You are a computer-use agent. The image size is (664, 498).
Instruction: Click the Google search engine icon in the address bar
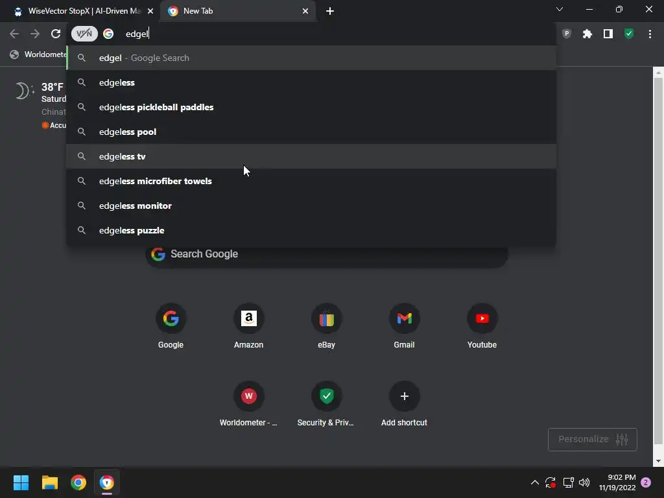click(108, 34)
